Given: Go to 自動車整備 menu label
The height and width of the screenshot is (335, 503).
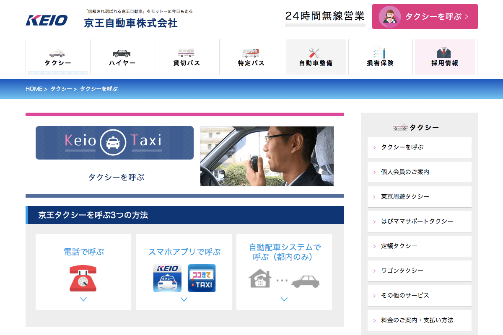Looking at the screenshot, I should pos(316,63).
